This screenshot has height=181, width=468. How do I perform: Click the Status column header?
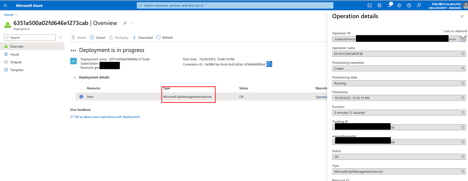(x=244, y=88)
